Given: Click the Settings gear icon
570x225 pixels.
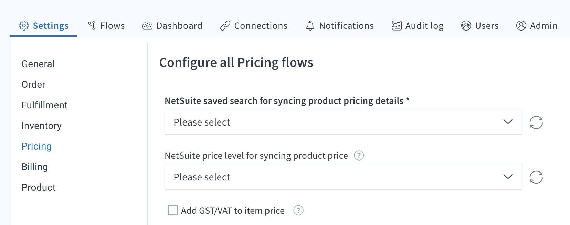Looking at the screenshot, I should tap(24, 25).
